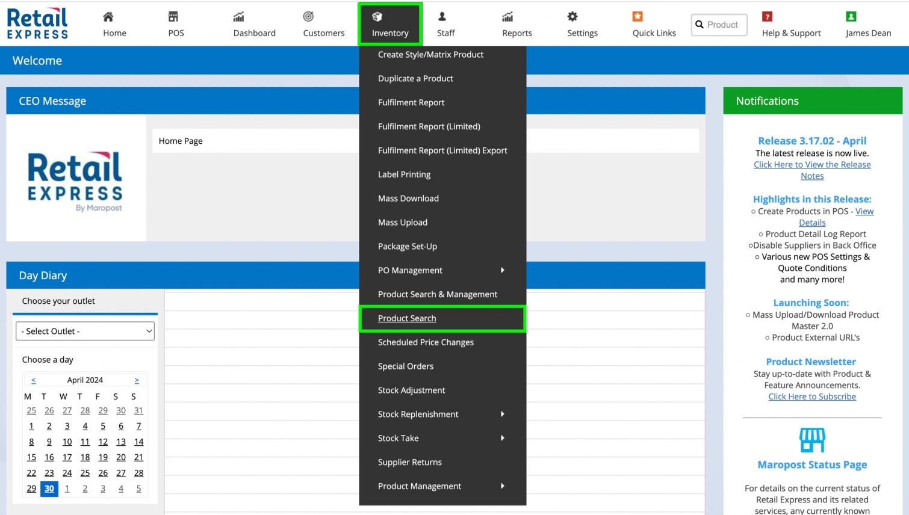Pick April 1 in the calendar
This screenshot has height=515, width=909.
[x=31, y=426]
